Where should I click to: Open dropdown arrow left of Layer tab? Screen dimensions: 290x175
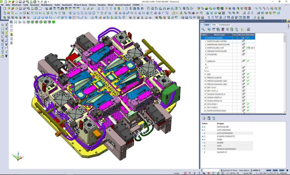tap(202, 25)
